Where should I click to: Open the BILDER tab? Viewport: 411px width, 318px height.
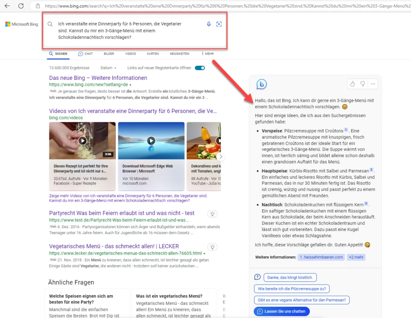pyautogui.click(x=109, y=54)
